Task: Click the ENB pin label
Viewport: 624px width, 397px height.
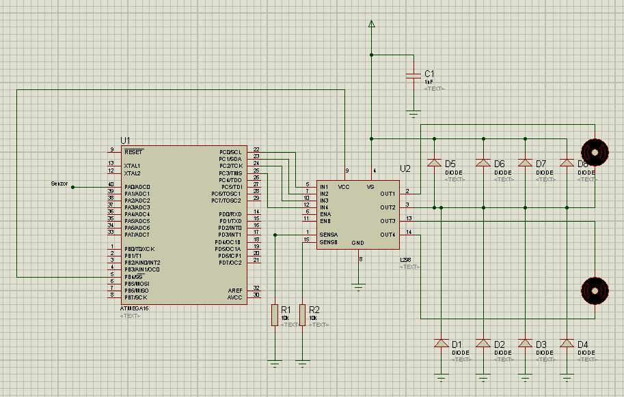Action: click(x=325, y=221)
